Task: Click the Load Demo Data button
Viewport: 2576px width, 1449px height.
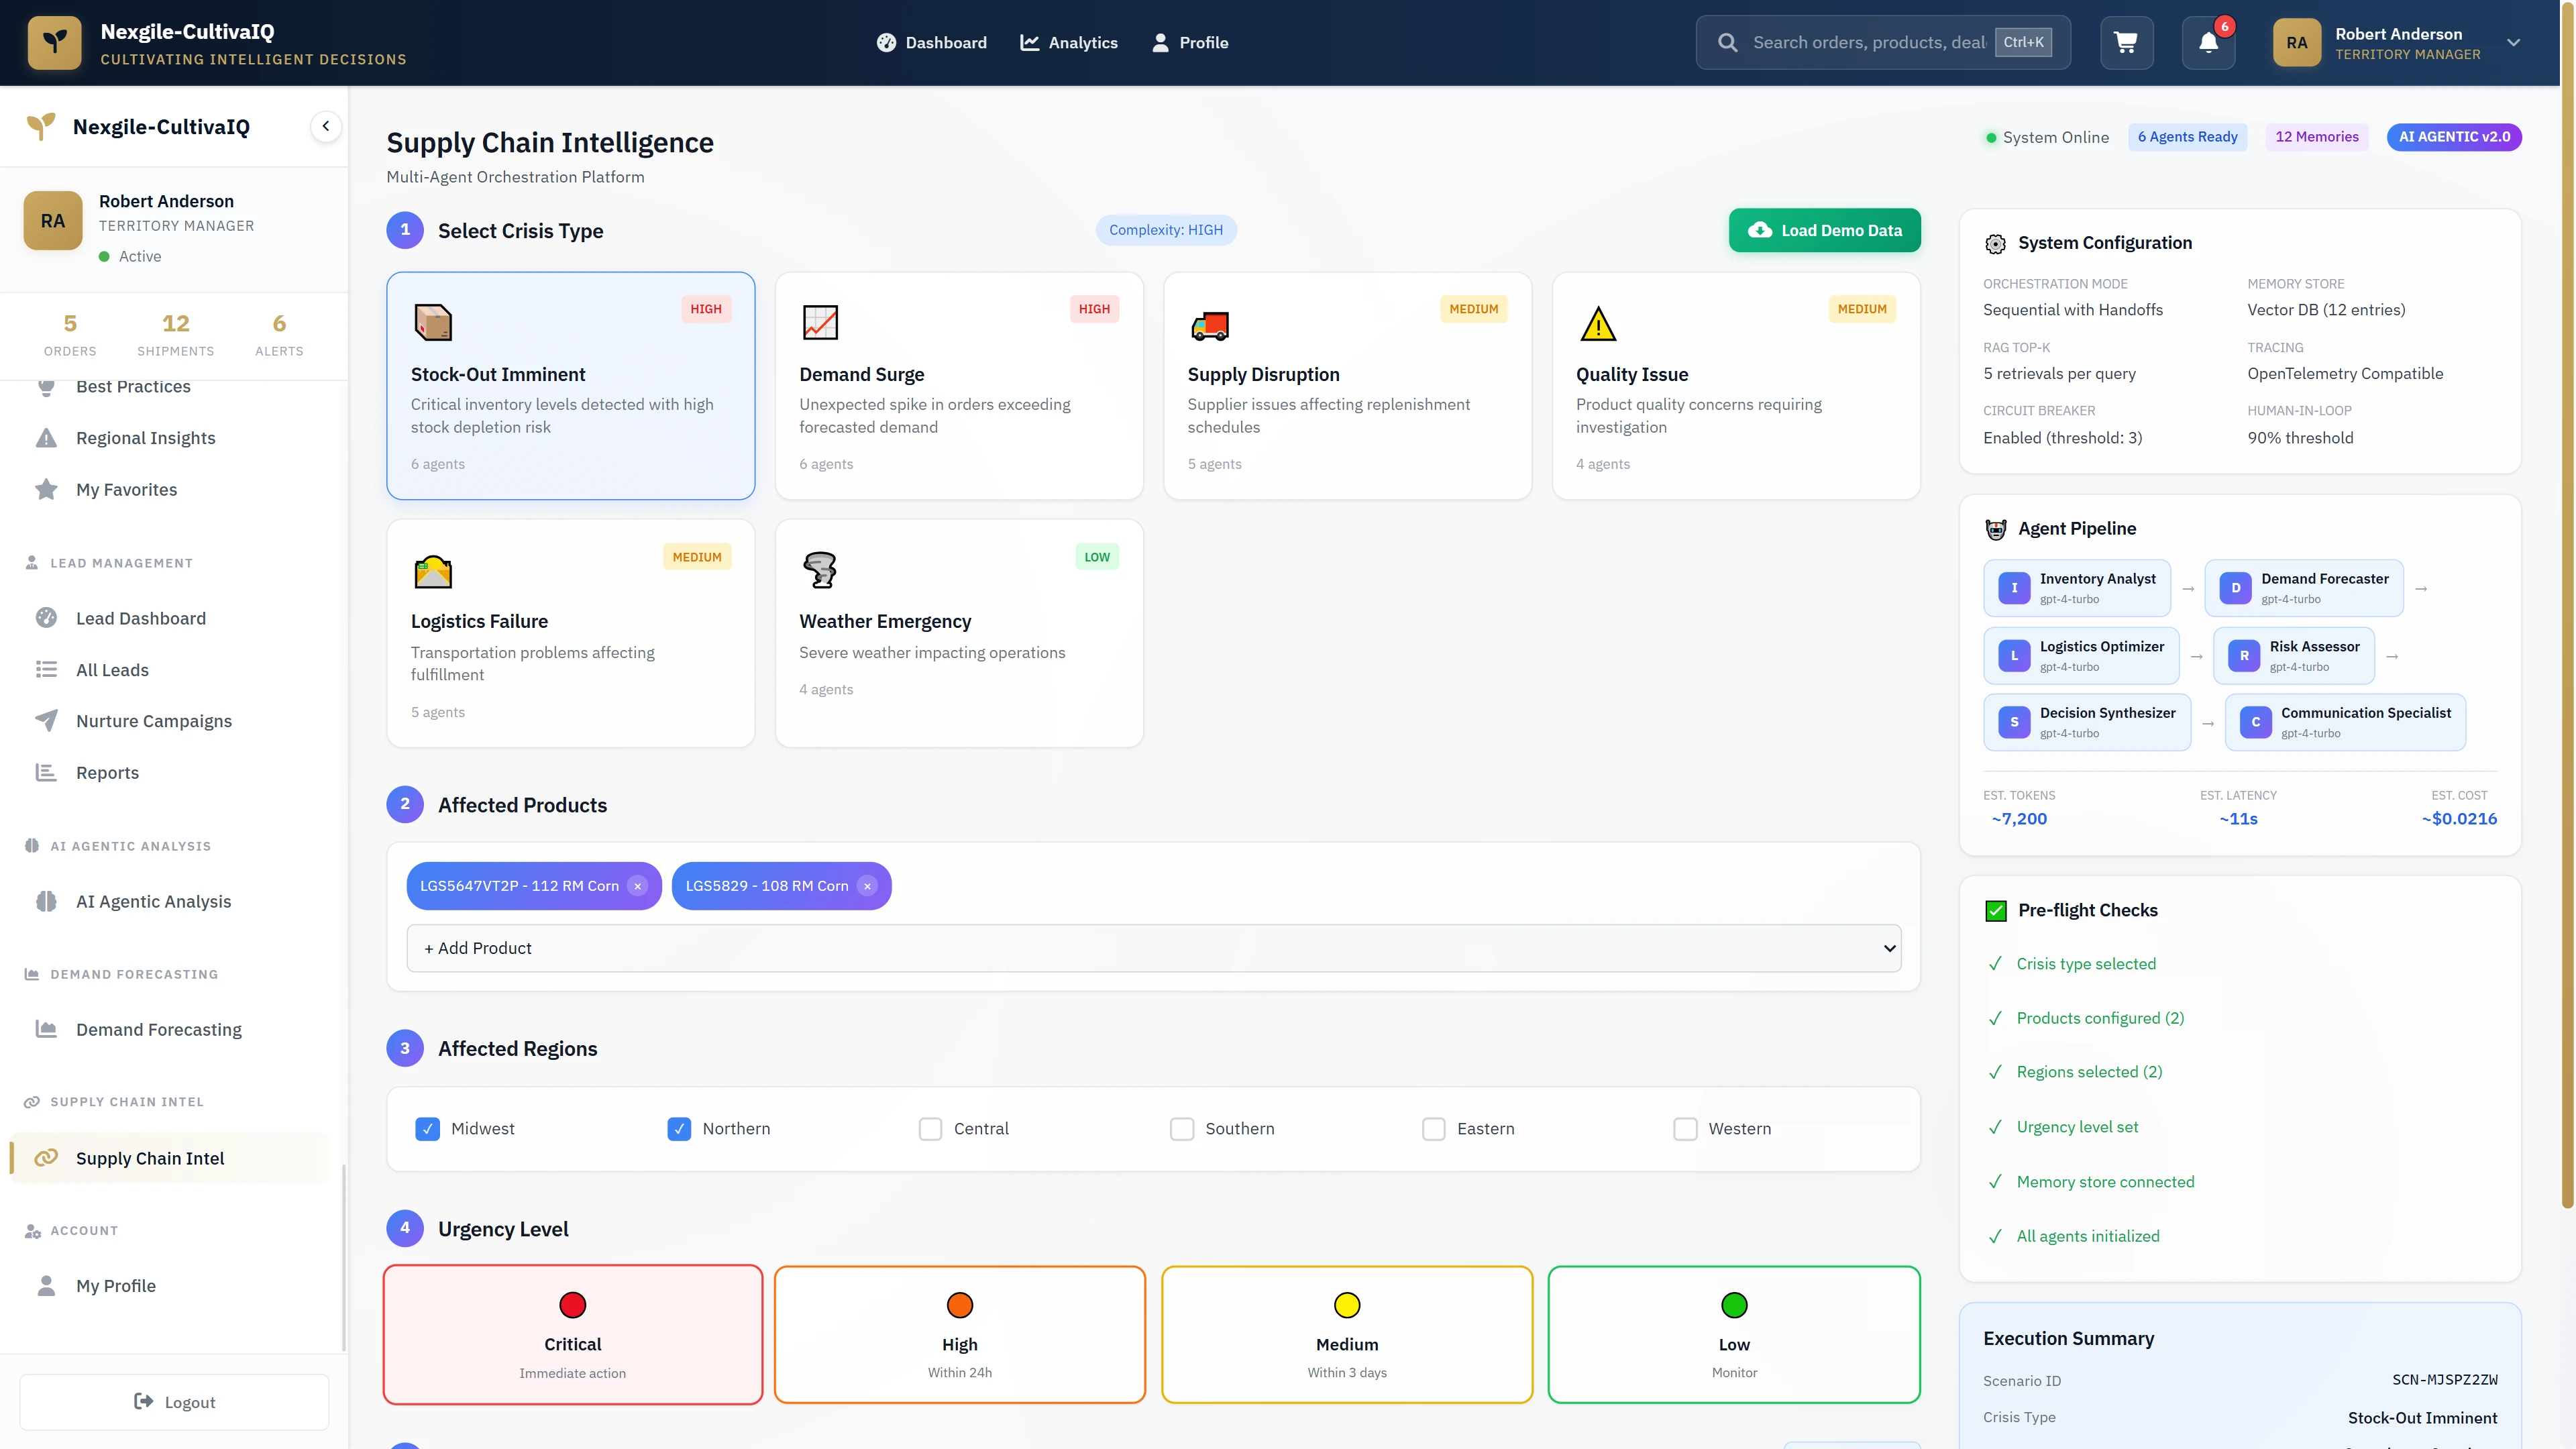Action: (1824, 229)
